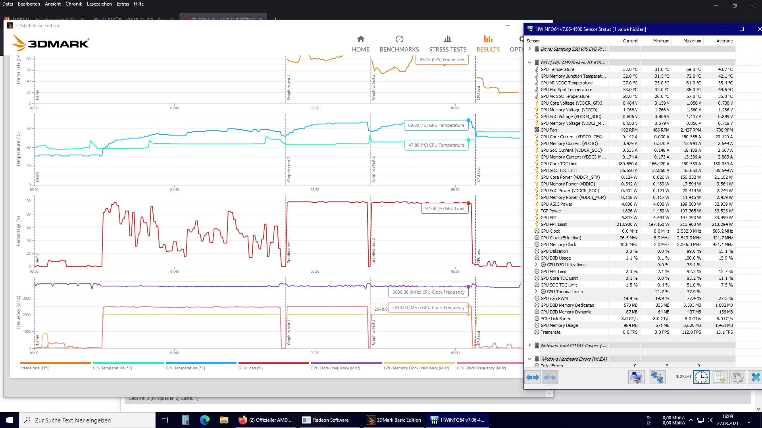Collapse the AMD Radeon RX GPU sensor group

pyautogui.click(x=529, y=62)
